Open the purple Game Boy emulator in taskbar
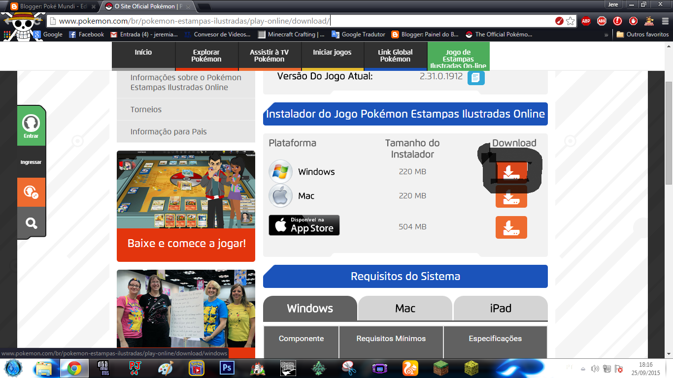The width and height of the screenshot is (673, 378). [380, 368]
